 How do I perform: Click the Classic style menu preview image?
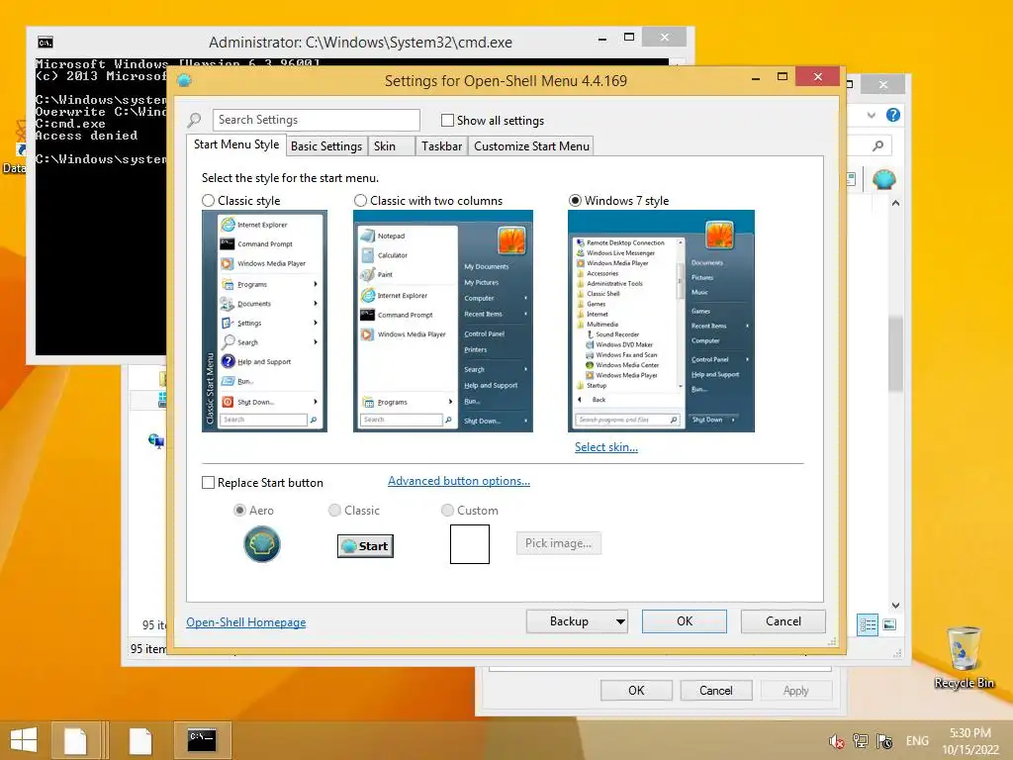pos(264,322)
